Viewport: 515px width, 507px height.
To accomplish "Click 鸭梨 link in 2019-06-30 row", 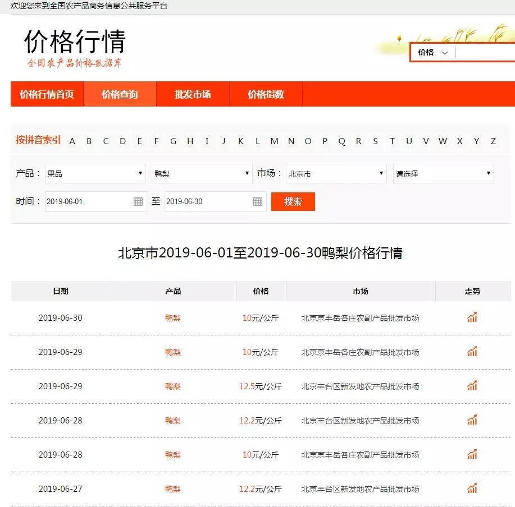I will point(173,318).
